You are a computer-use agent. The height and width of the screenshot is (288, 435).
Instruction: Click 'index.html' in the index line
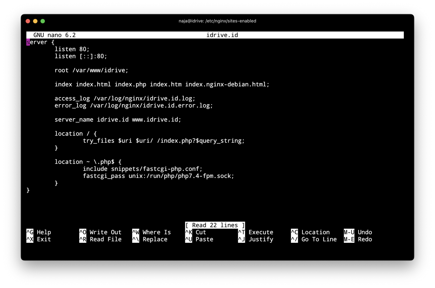(93, 84)
